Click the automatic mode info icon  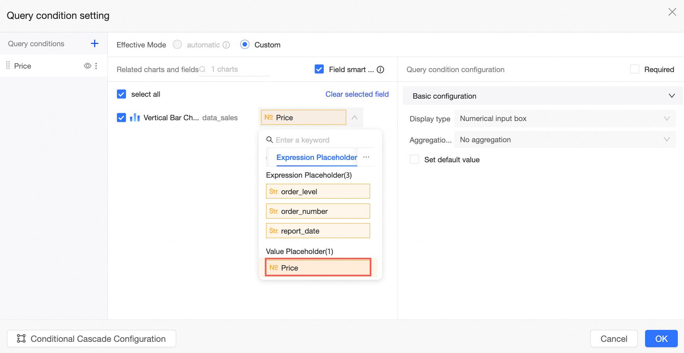point(226,45)
